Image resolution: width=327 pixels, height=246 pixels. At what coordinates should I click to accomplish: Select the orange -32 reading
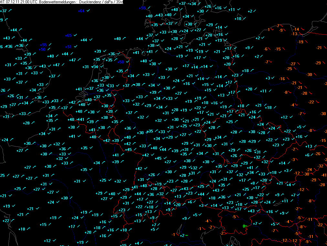(x=320, y=166)
